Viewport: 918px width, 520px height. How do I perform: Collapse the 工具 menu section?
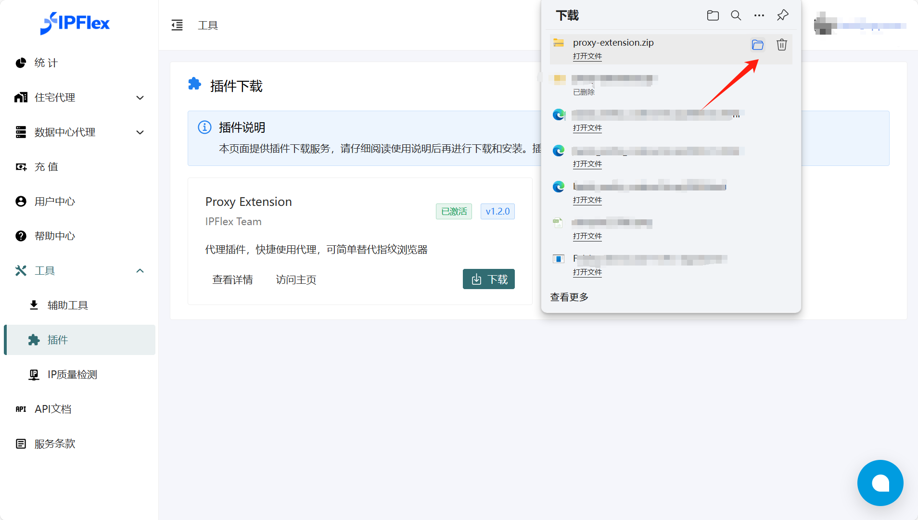140,271
